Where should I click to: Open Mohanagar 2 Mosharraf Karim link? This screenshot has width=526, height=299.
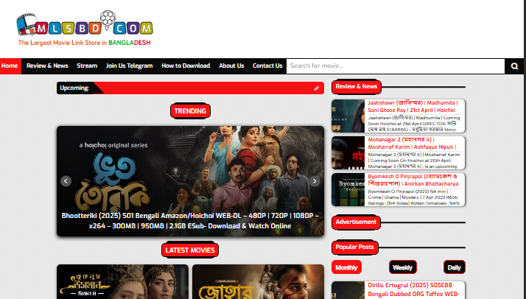(412, 143)
